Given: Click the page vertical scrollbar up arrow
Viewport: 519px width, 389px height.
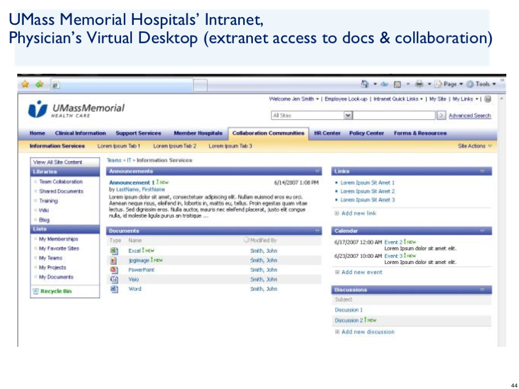Looking at the screenshot, I should pos(502,99).
